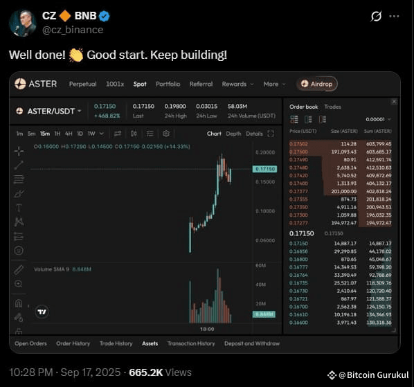Select the 1H timeframe interval

click(57, 134)
